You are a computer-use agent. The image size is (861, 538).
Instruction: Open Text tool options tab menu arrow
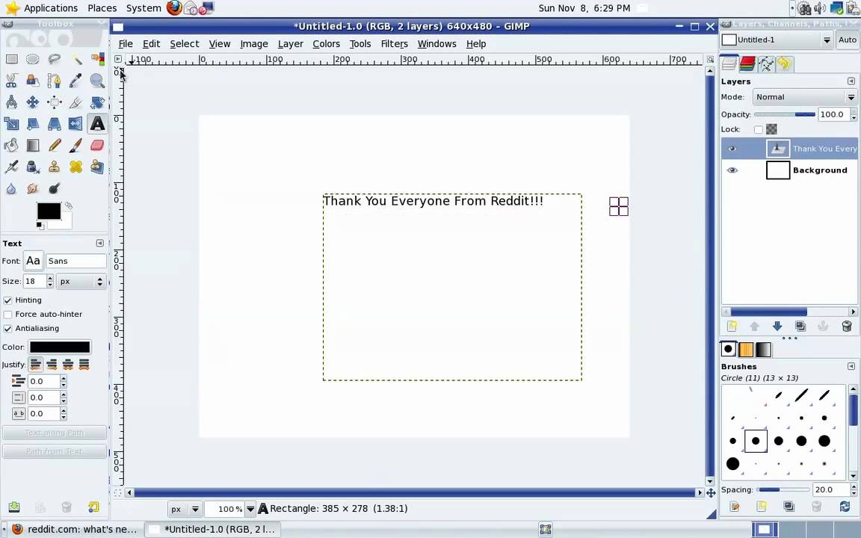pyautogui.click(x=99, y=243)
